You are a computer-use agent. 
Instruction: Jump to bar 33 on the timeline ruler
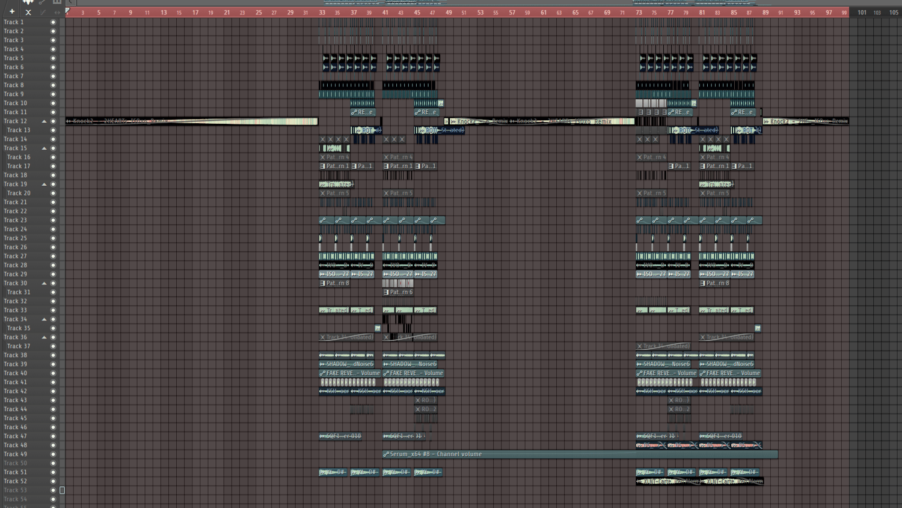(322, 12)
